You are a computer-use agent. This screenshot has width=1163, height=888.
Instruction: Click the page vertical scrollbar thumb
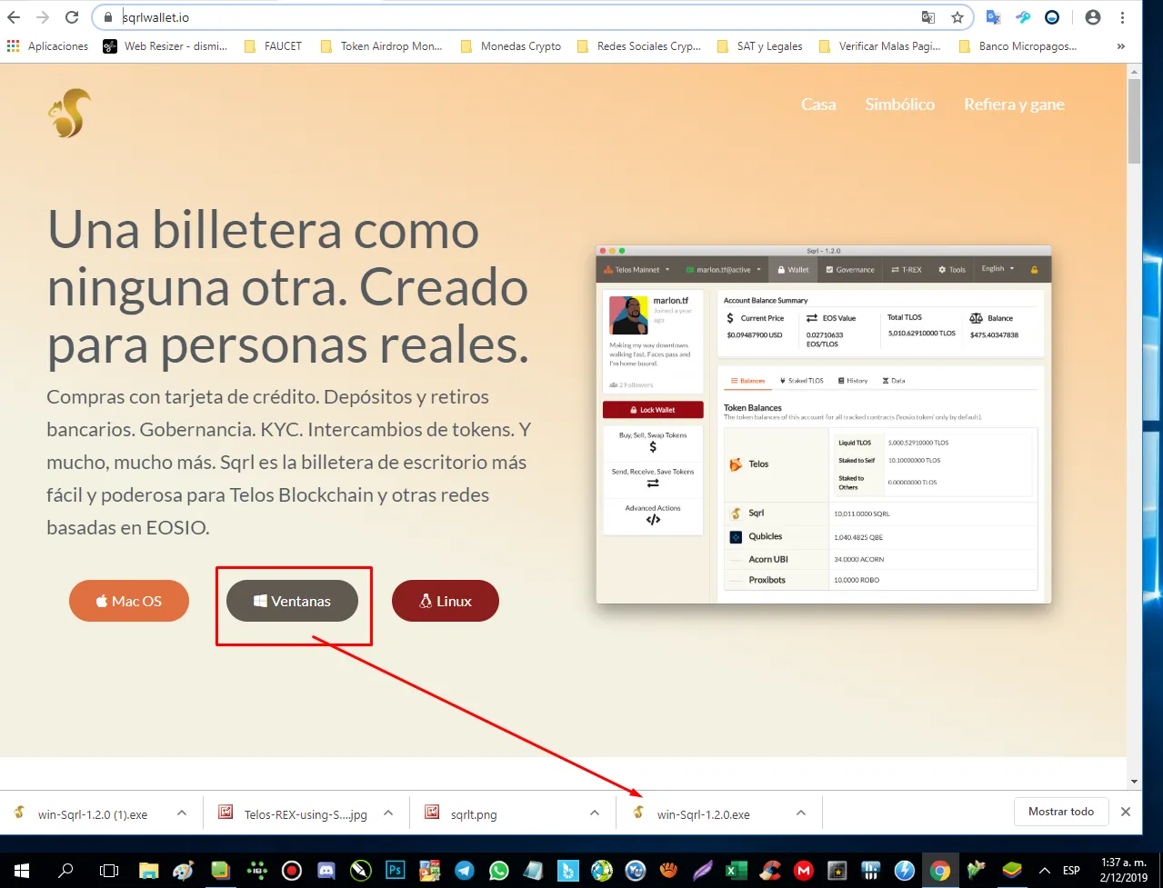pos(1134,120)
